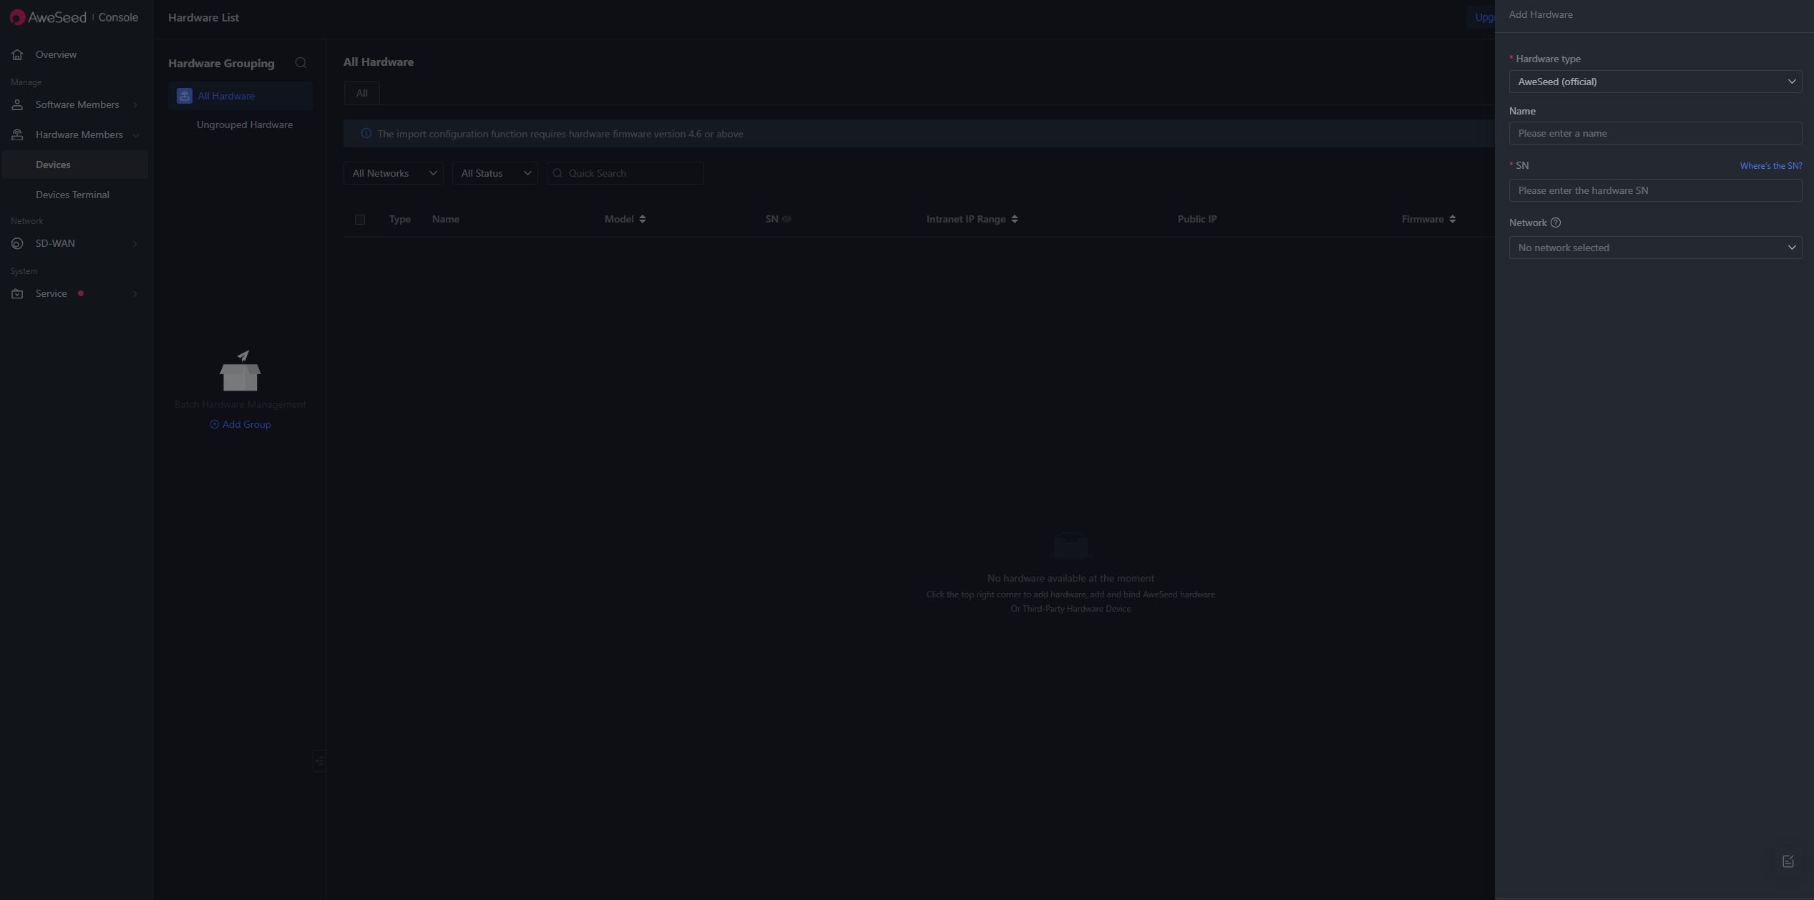Click the Name column header
The width and height of the screenshot is (1814, 900).
click(x=446, y=219)
